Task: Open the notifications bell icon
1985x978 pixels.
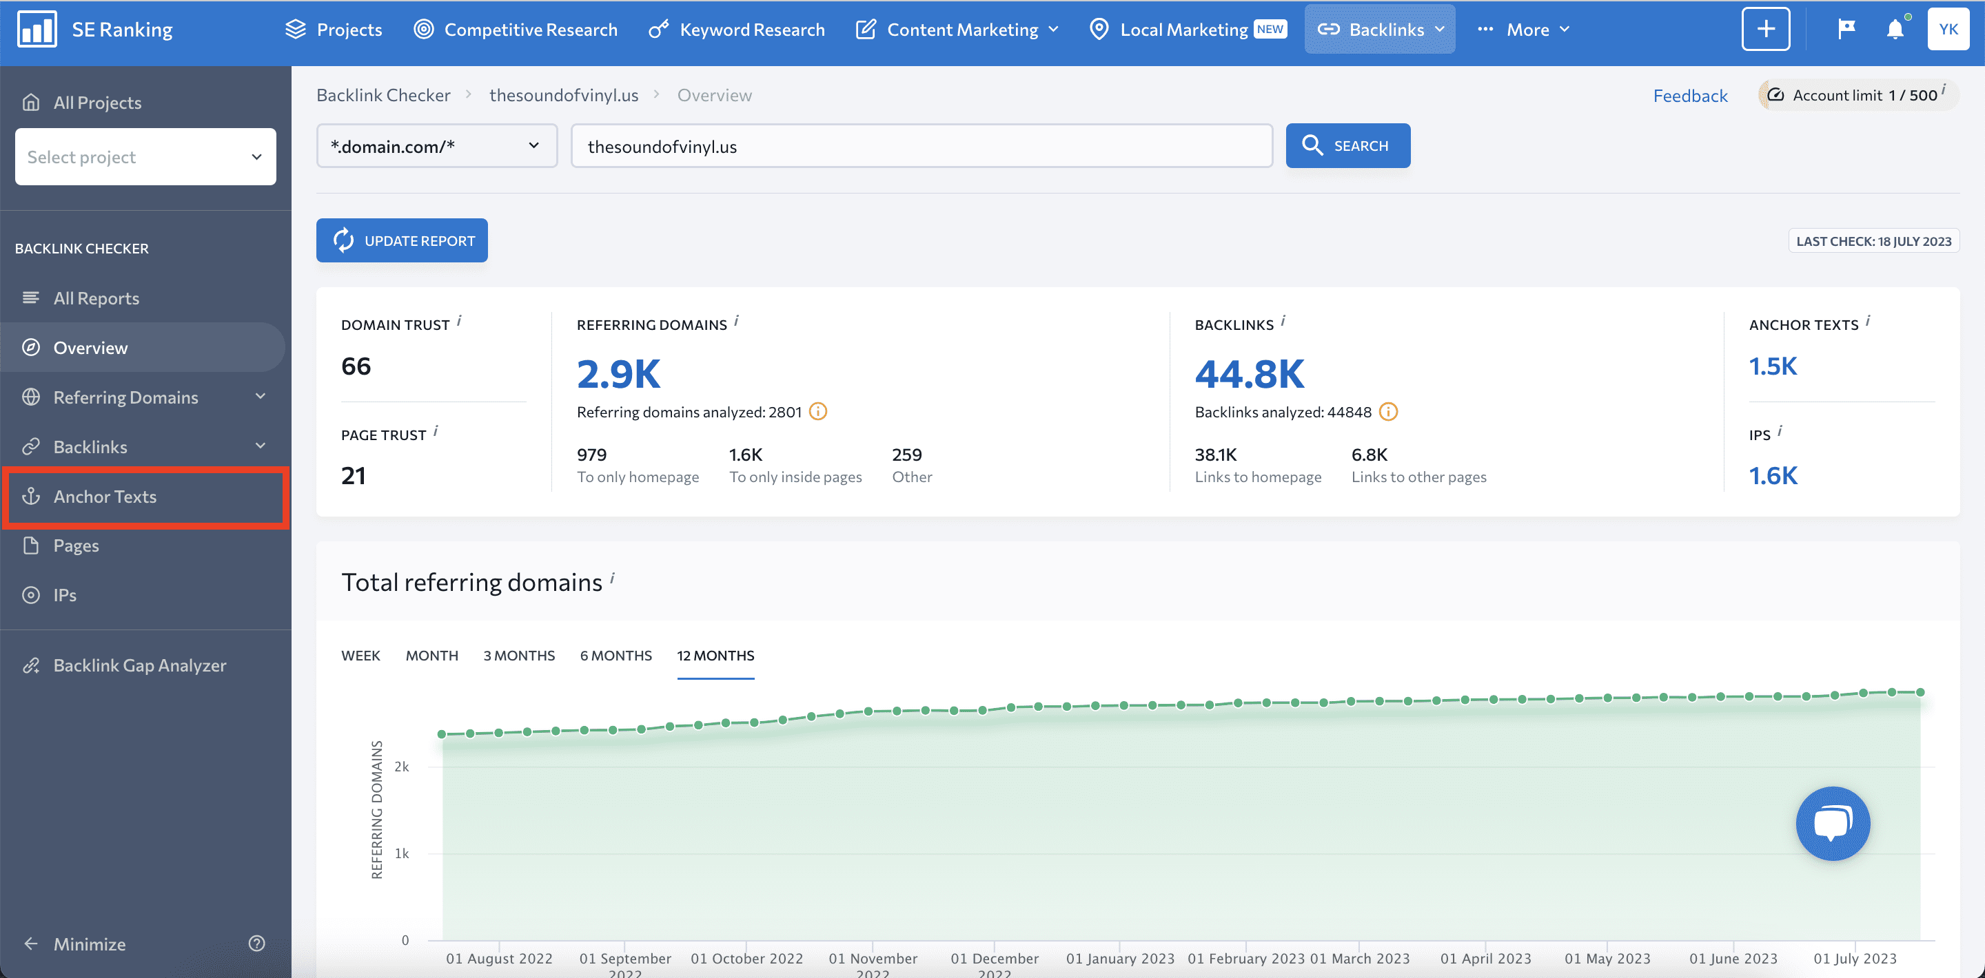Action: (1895, 29)
